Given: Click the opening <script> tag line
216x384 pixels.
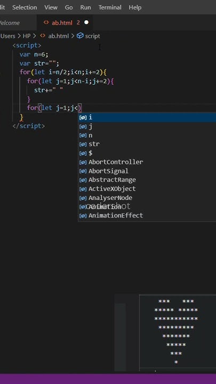Looking at the screenshot, I should [27, 45].
